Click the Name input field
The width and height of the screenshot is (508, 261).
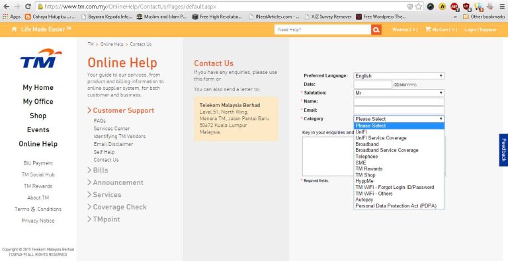(399, 102)
